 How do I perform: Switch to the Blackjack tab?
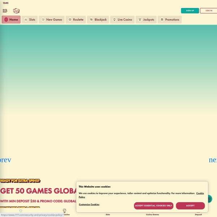(x=98, y=20)
